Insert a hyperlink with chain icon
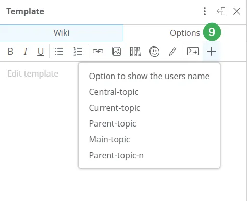This screenshot has width=247, height=201. [x=98, y=52]
